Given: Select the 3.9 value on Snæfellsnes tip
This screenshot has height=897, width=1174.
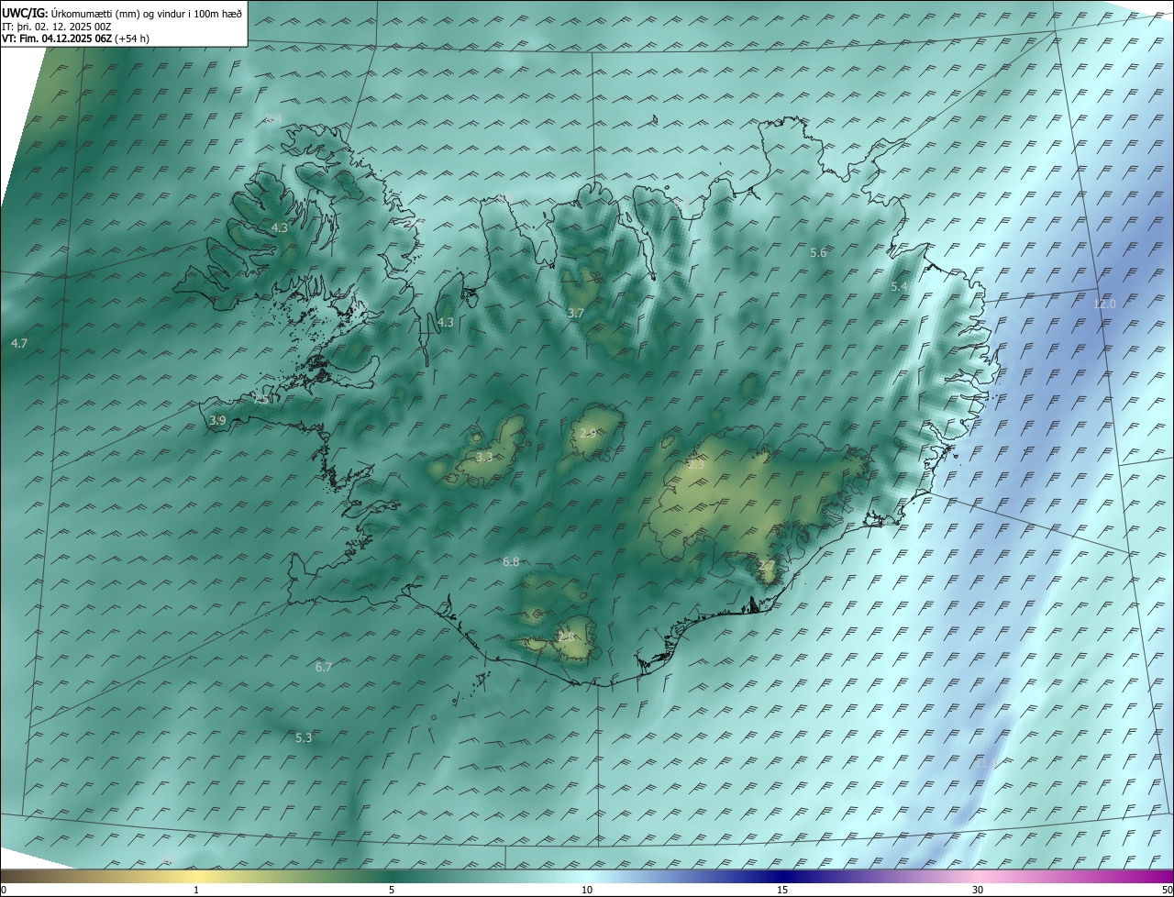Looking at the screenshot, I should click(x=217, y=420).
